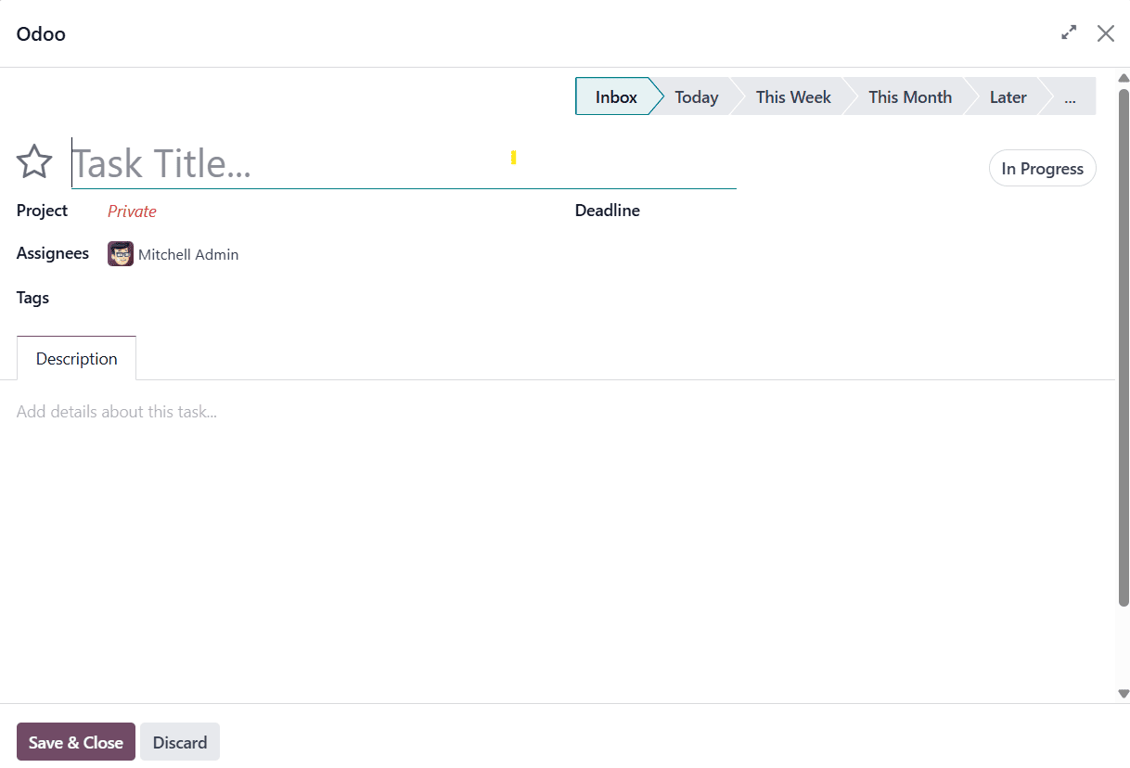The width and height of the screenshot is (1130, 768).
Task: Click the scrollbar up arrow
Action: 1124,78
